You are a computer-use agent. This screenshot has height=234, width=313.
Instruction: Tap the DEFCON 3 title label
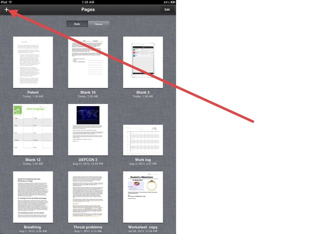click(88, 160)
